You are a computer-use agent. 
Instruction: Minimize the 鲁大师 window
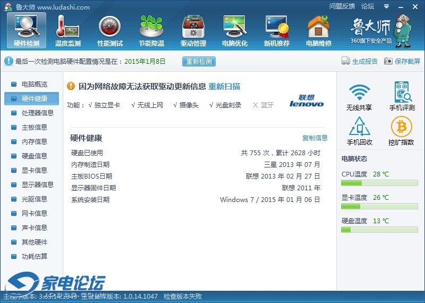click(x=401, y=7)
